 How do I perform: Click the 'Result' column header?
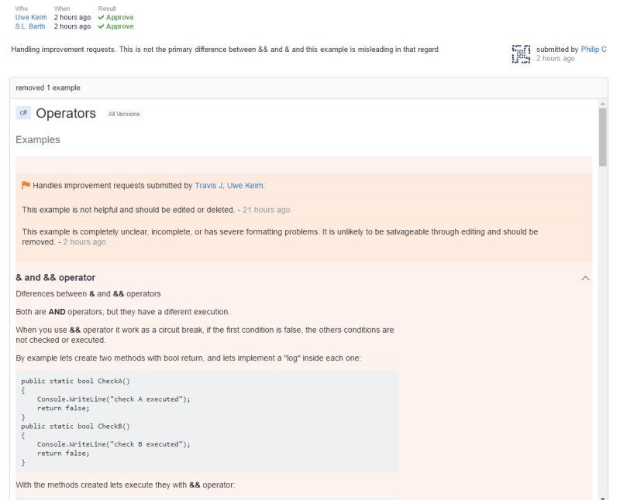pos(107,9)
